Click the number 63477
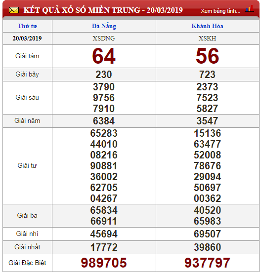This screenshot has height=272, width=261. point(207,144)
